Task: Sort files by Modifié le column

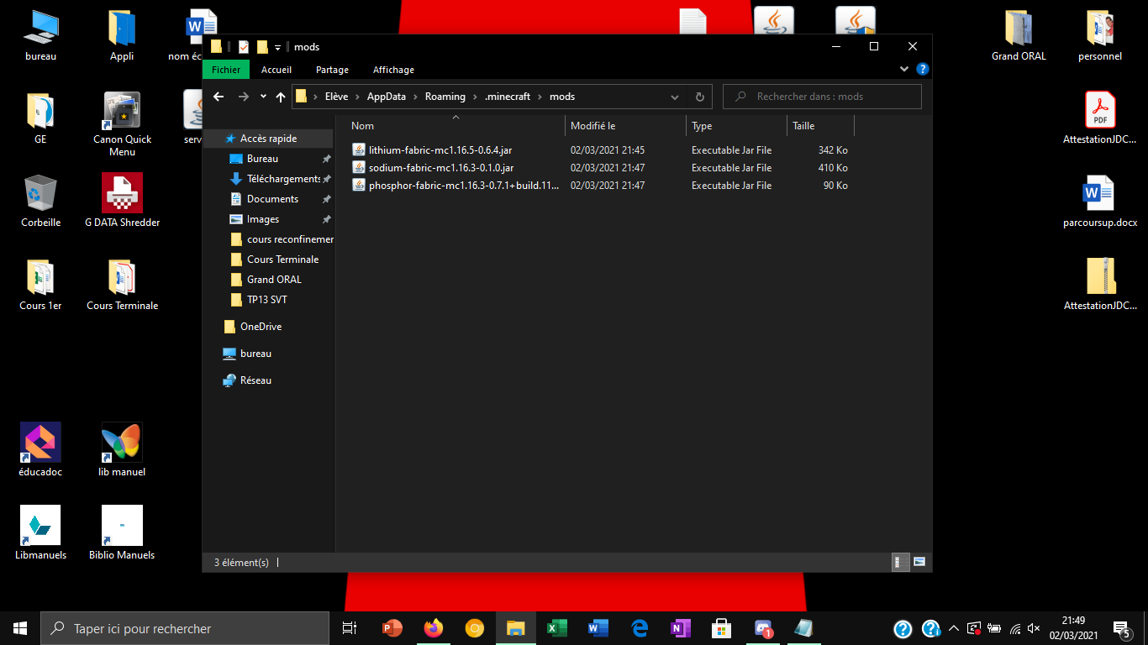Action: click(593, 126)
